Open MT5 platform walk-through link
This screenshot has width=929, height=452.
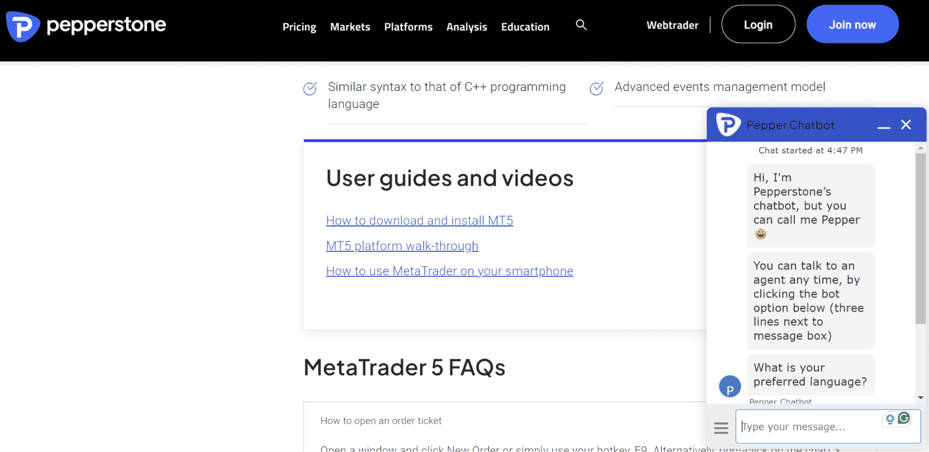tap(402, 246)
